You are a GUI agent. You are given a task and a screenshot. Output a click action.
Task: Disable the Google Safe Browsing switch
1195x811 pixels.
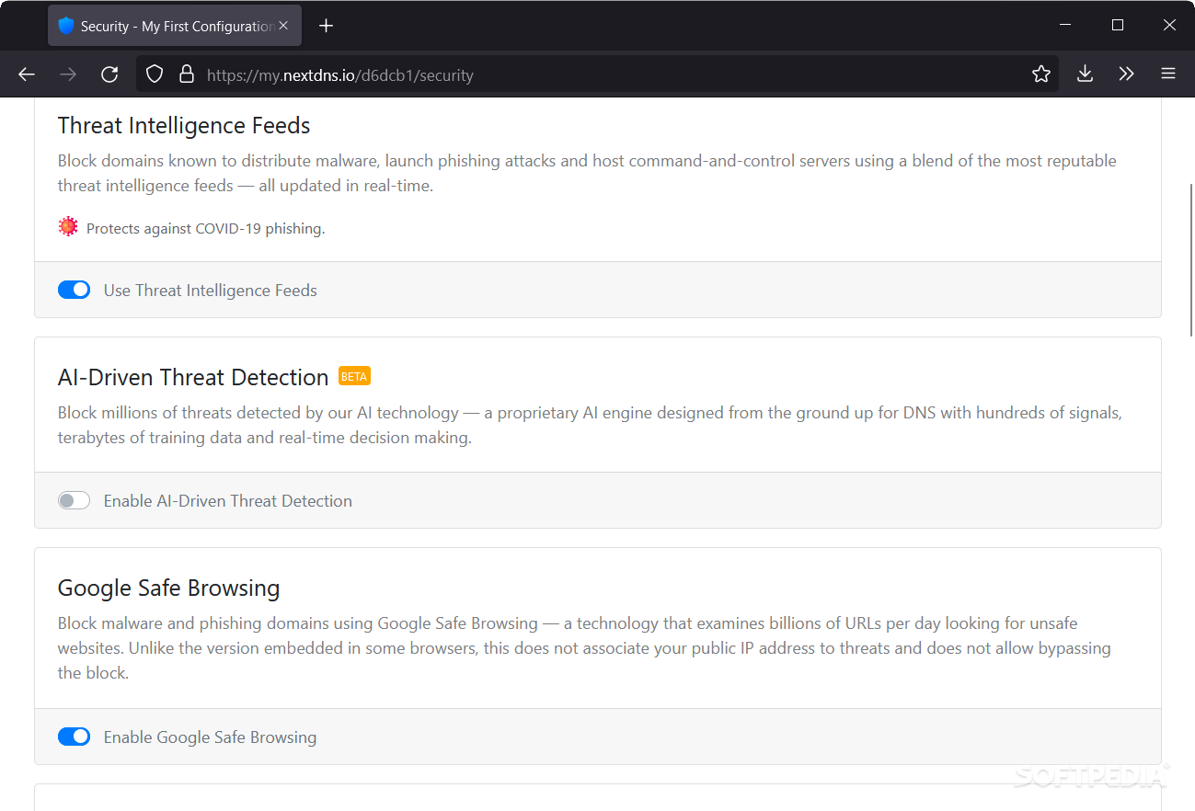[74, 737]
